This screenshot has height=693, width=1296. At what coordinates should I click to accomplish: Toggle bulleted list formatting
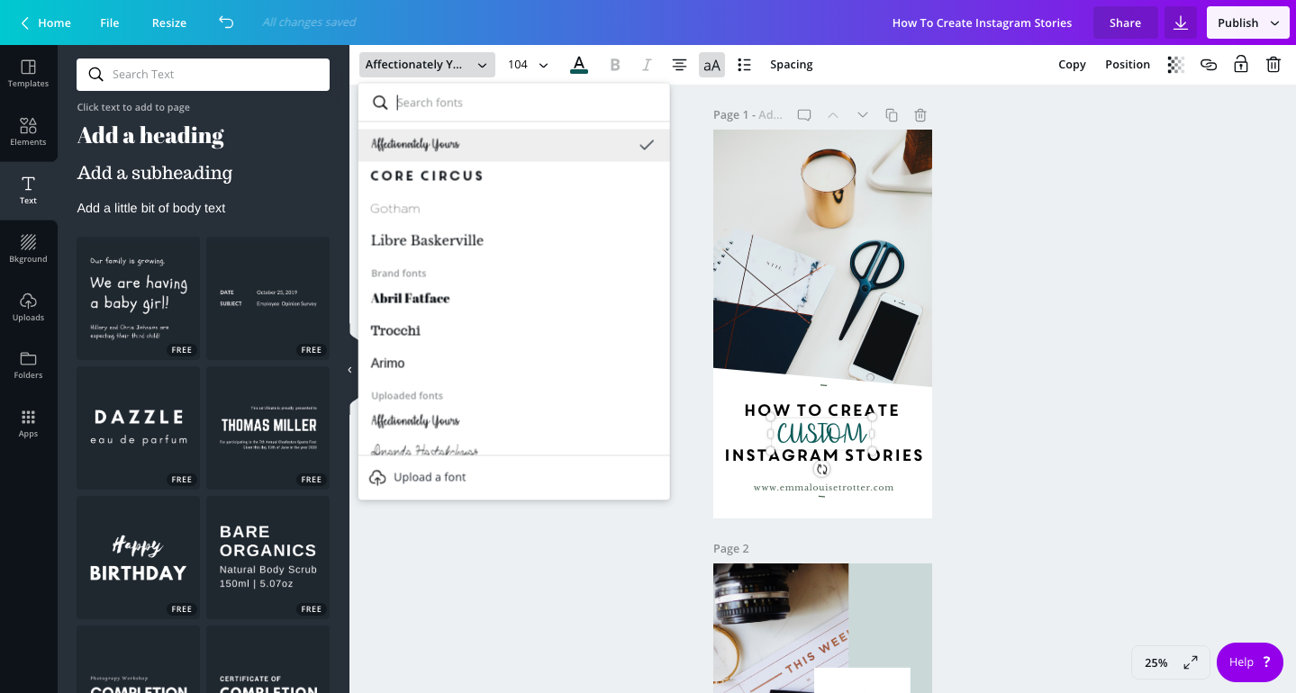[744, 65]
